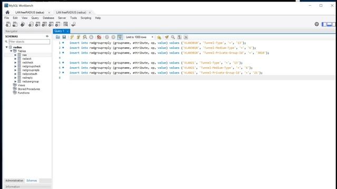The height and width of the screenshot is (189, 337).
Task: Open the Query menu
Action: point(35,18)
